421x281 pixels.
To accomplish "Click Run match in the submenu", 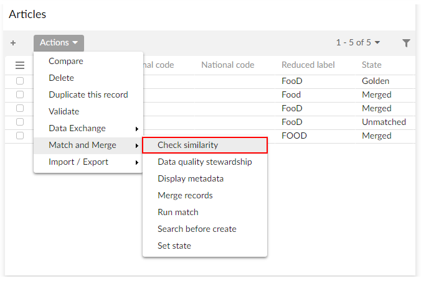I will [x=177, y=213].
